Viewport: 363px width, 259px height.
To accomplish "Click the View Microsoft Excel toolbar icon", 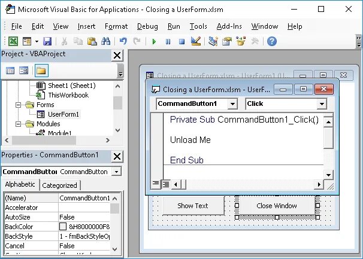I will click(x=13, y=42).
